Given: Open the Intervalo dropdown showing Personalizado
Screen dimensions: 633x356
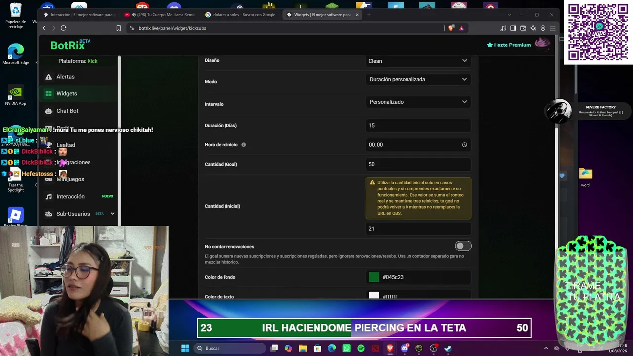Looking at the screenshot, I should 418,102.
